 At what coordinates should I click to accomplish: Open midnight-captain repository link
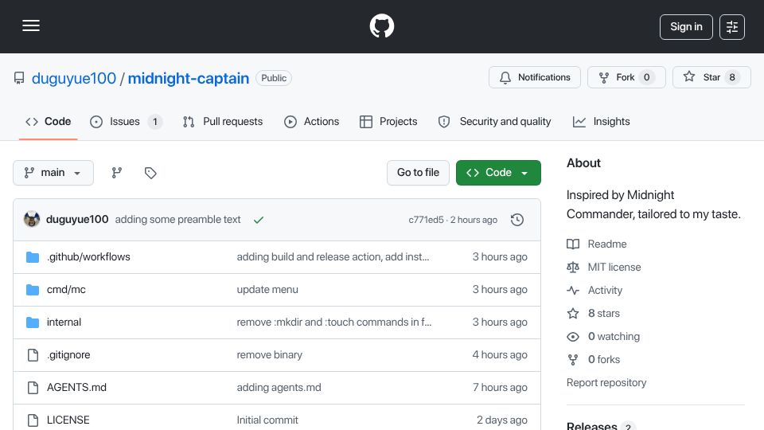tap(188, 79)
